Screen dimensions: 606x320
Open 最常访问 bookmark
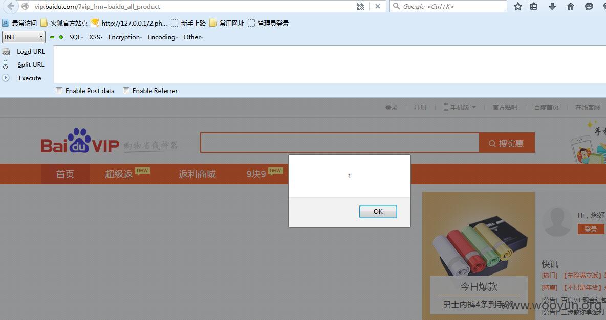point(20,23)
